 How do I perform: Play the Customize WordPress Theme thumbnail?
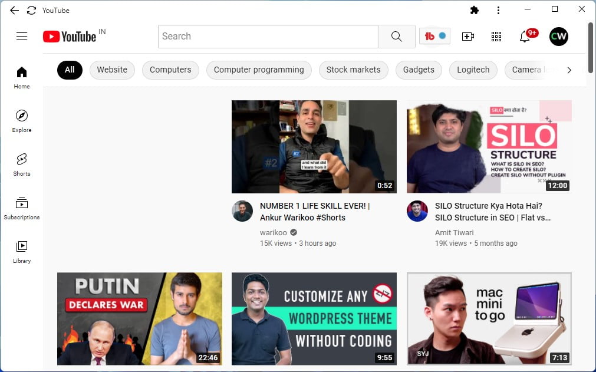point(314,319)
